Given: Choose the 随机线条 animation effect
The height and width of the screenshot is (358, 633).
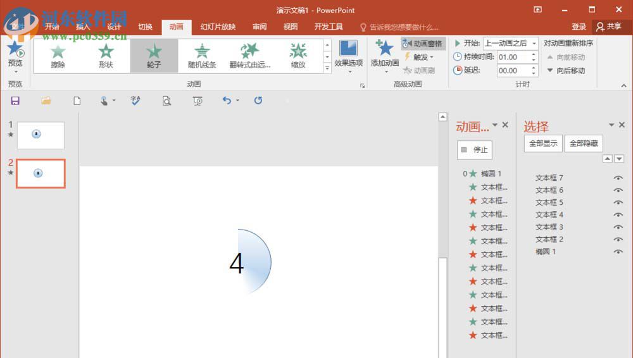Looking at the screenshot, I should point(202,56).
